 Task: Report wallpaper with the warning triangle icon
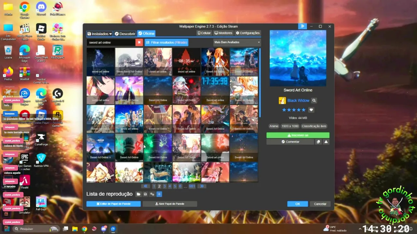click(326, 142)
